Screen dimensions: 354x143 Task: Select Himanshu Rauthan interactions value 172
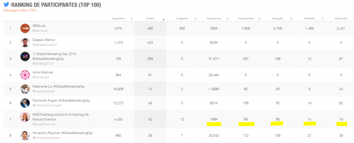[246, 135]
